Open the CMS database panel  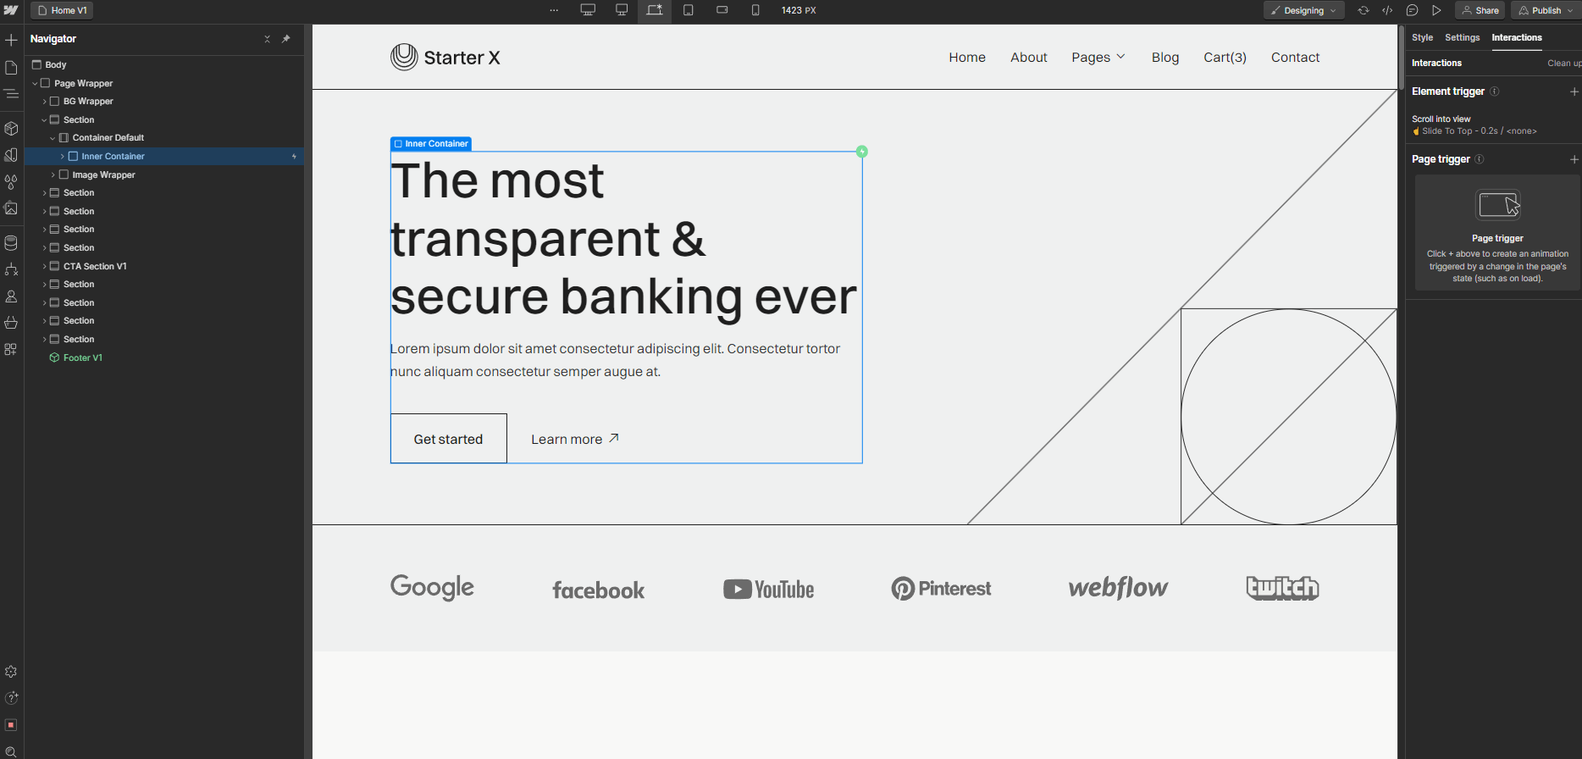[x=11, y=243]
